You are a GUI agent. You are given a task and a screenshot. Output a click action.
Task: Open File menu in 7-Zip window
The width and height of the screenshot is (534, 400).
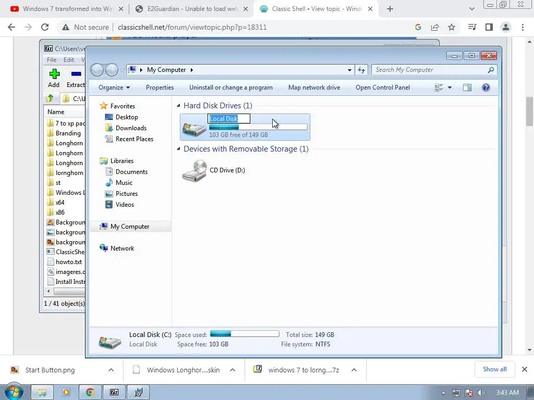(52, 60)
